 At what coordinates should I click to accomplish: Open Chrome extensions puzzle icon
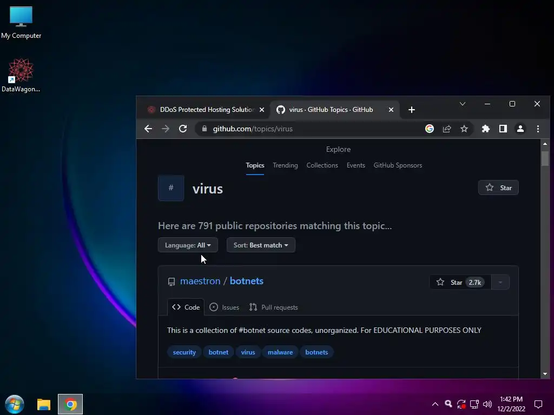[486, 129]
